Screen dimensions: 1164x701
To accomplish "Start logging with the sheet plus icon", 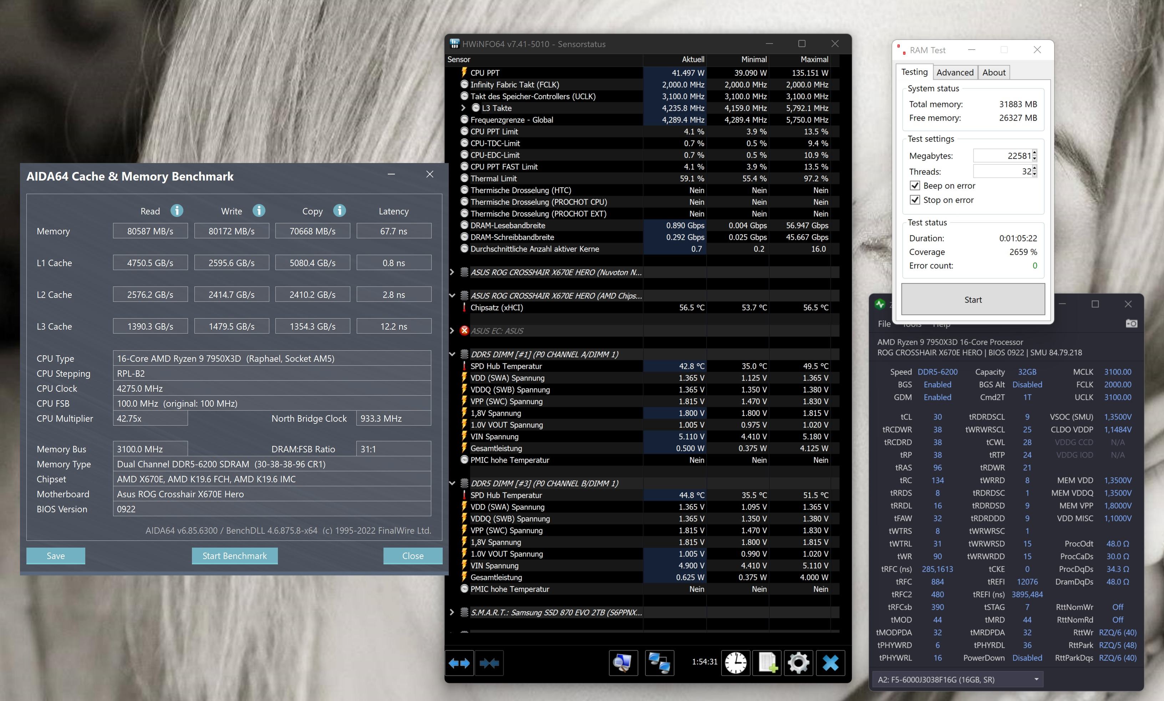I will pos(767,663).
